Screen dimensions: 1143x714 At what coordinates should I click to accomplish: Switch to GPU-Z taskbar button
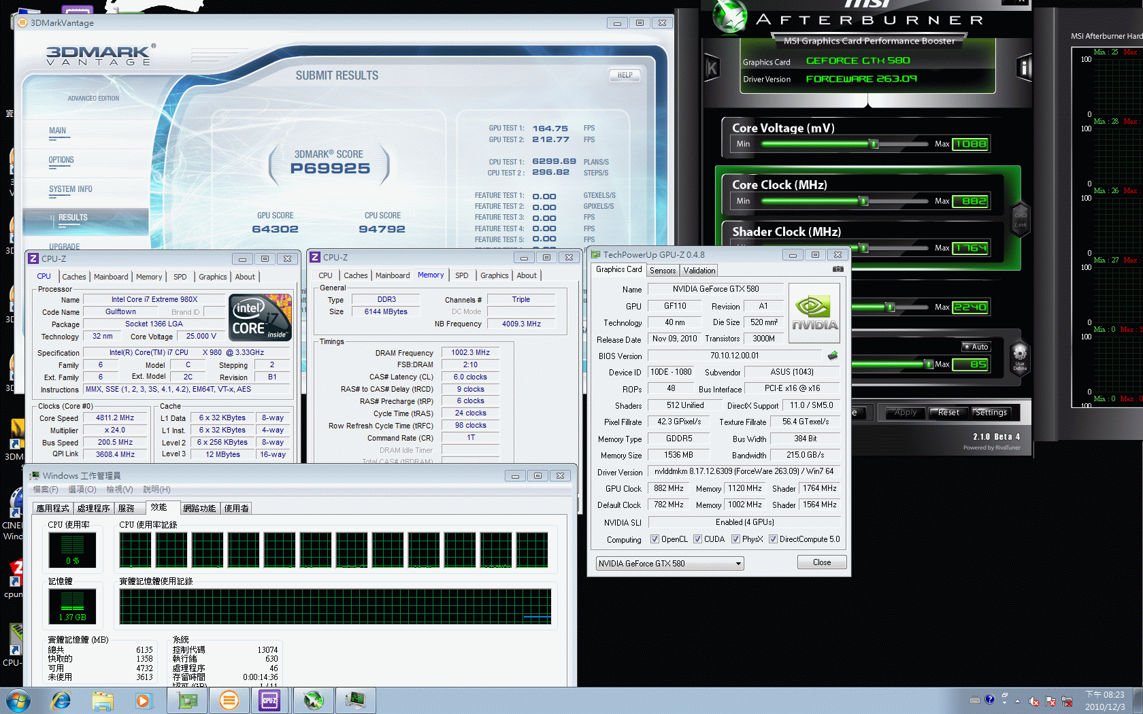tap(188, 700)
